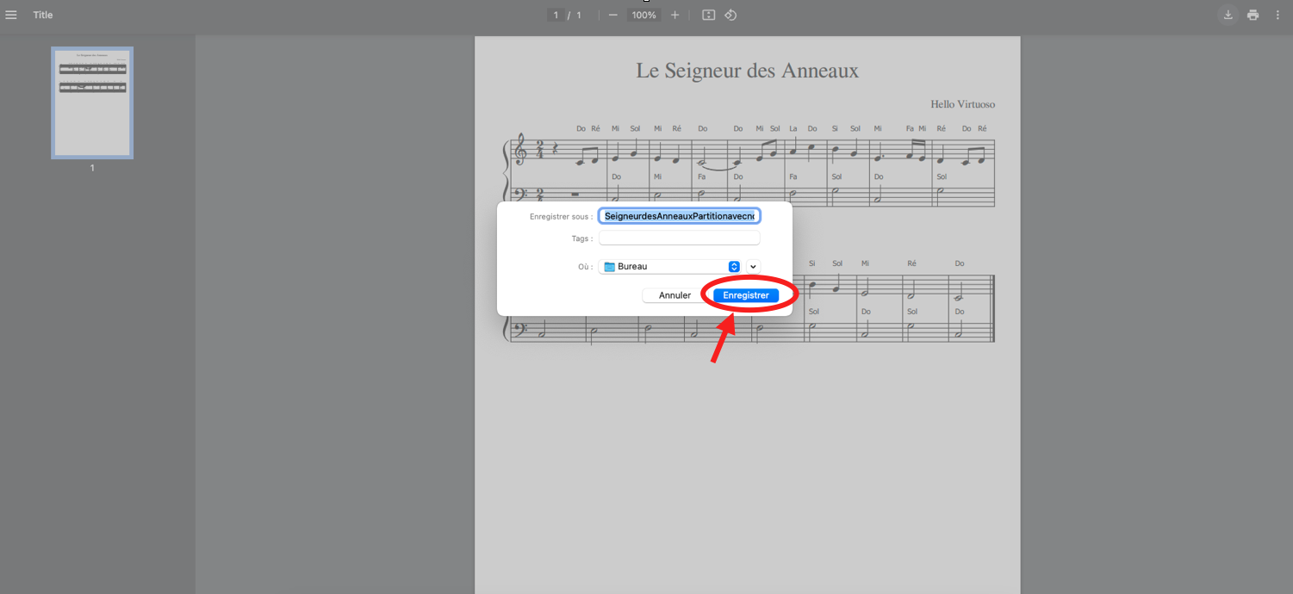
Task: Click the Tags input field
Action: point(679,238)
